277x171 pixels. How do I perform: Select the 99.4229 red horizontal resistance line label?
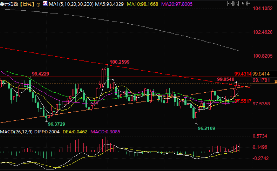click(x=41, y=74)
